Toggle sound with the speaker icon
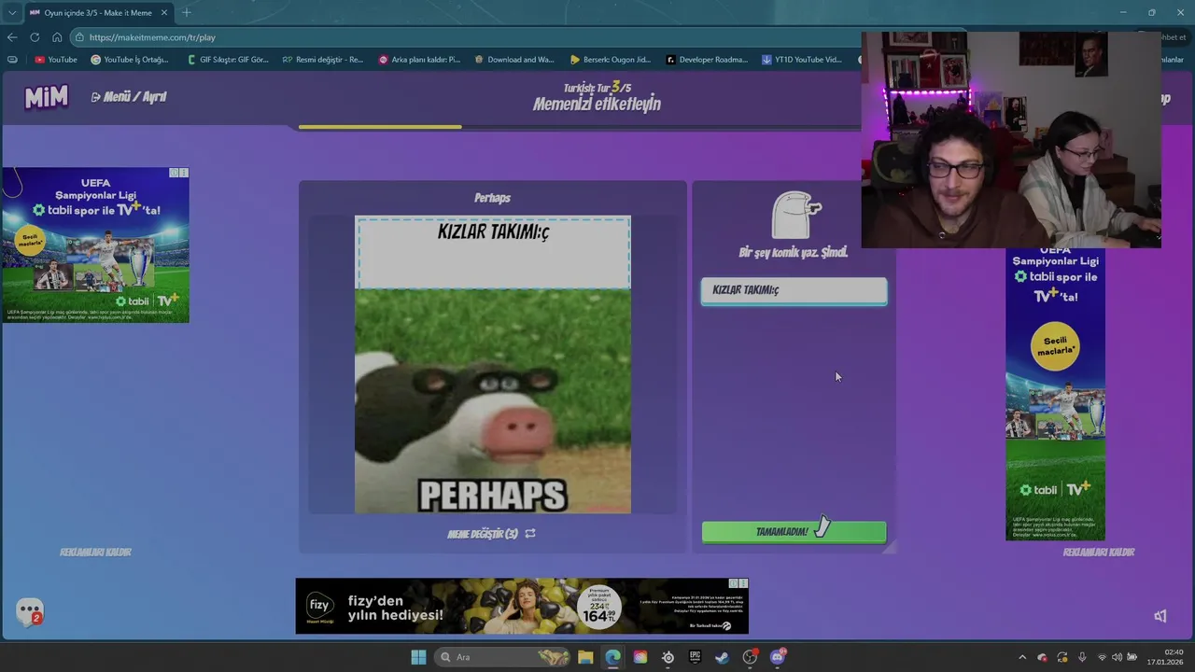Image resolution: width=1195 pixels, height=672 pixels. 1160,616
